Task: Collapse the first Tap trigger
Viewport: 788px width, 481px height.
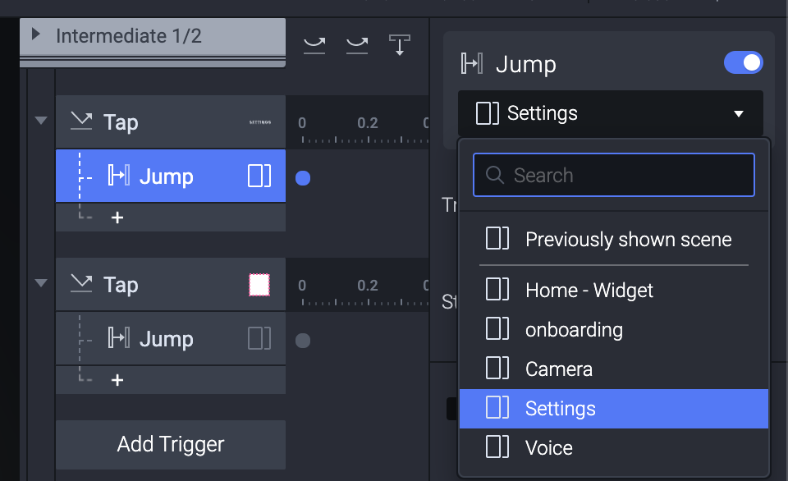Action: [x=41, y=121]
